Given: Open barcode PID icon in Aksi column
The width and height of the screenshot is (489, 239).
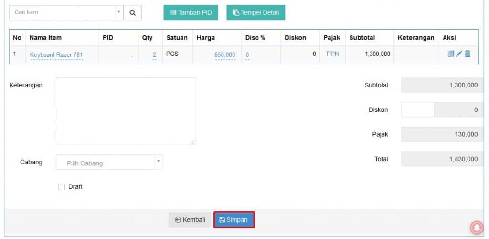Looking at the screenshot, I should pos(451,54).
